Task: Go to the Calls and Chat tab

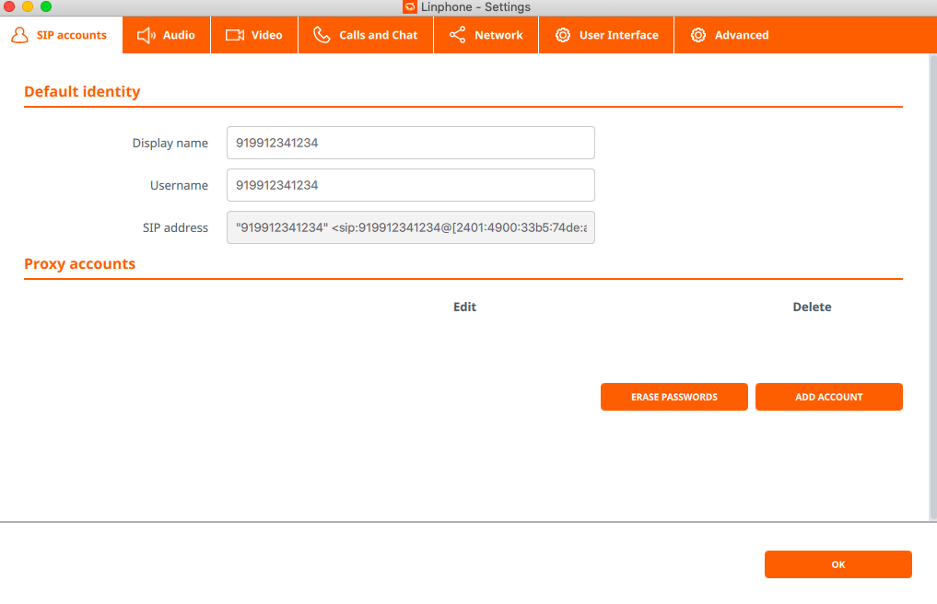Action: [366, 35]
